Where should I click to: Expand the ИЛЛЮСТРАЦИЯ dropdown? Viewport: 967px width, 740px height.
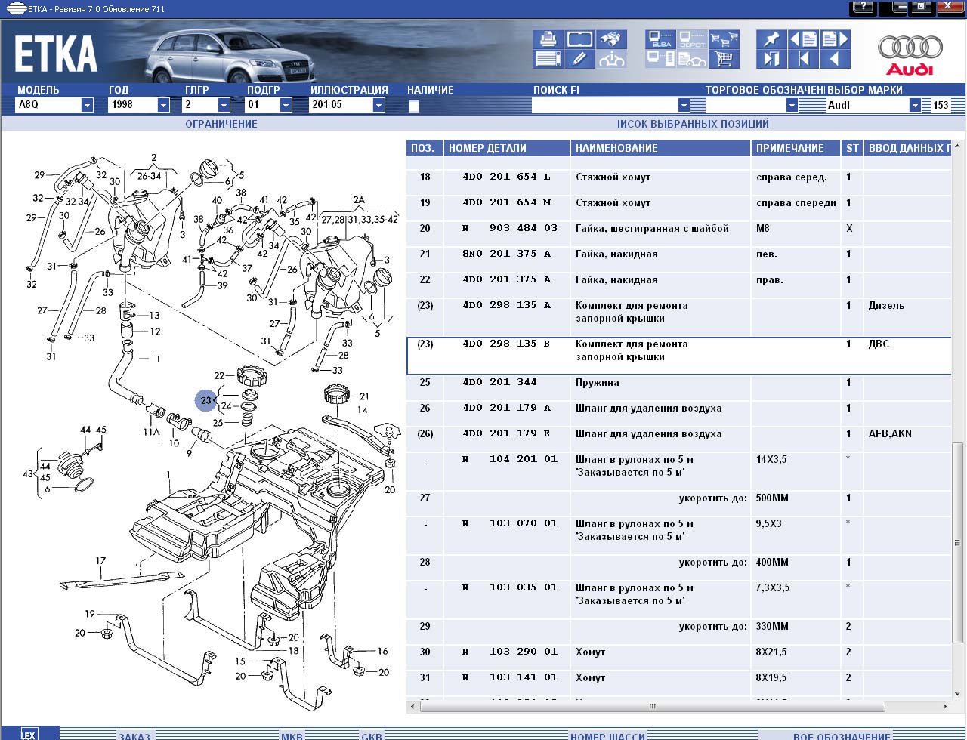coord(378,106)
